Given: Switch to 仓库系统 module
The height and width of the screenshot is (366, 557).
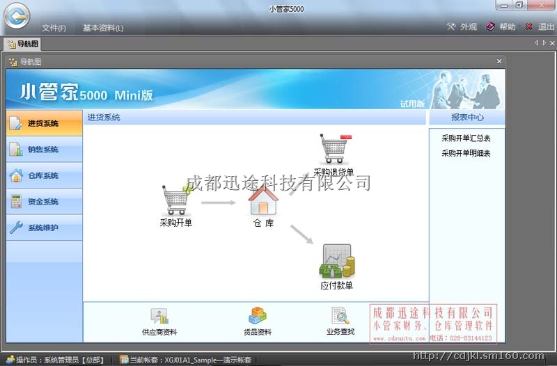Looking at the screenshot, I should point(44,175).
